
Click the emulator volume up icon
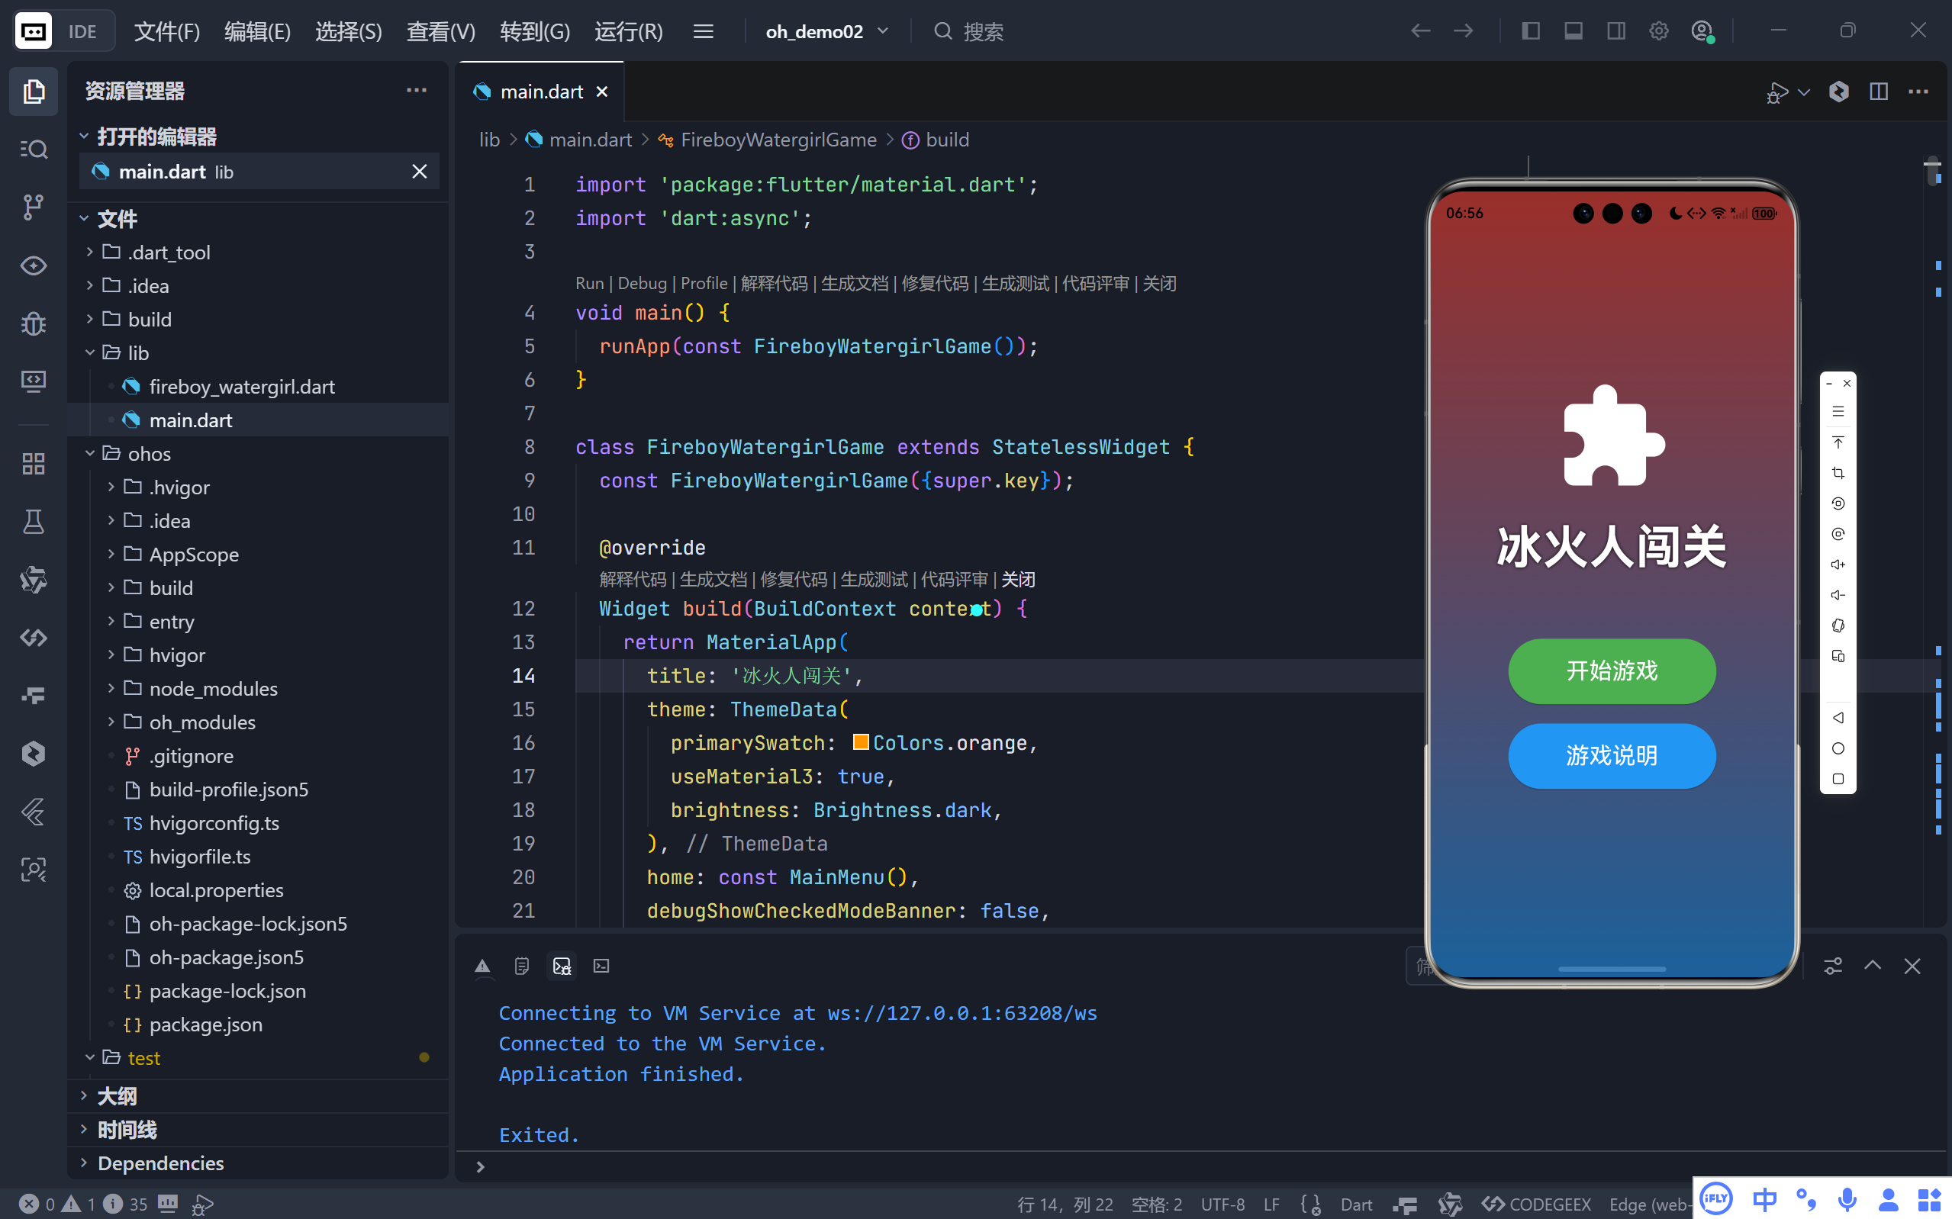[x=1838, y=564]
